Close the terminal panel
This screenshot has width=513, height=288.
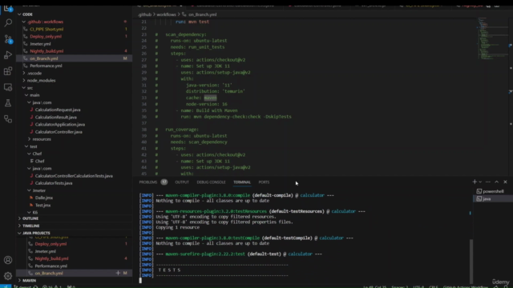click(505, 182)
